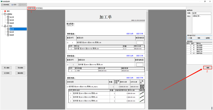
Task: Click the 编辑 button
Action: 208,68
